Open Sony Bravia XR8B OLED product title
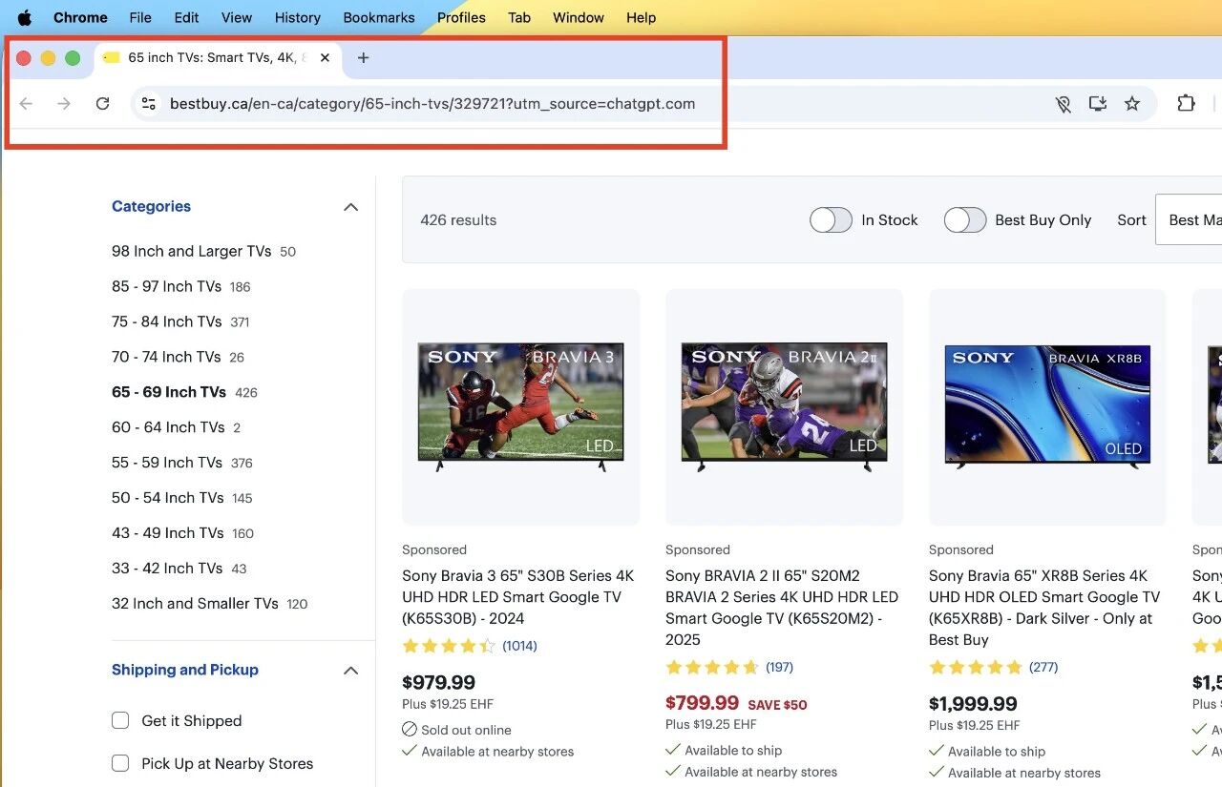Image resolution: width=1222 pixels, height=787 pixels. pos(1044,608)
